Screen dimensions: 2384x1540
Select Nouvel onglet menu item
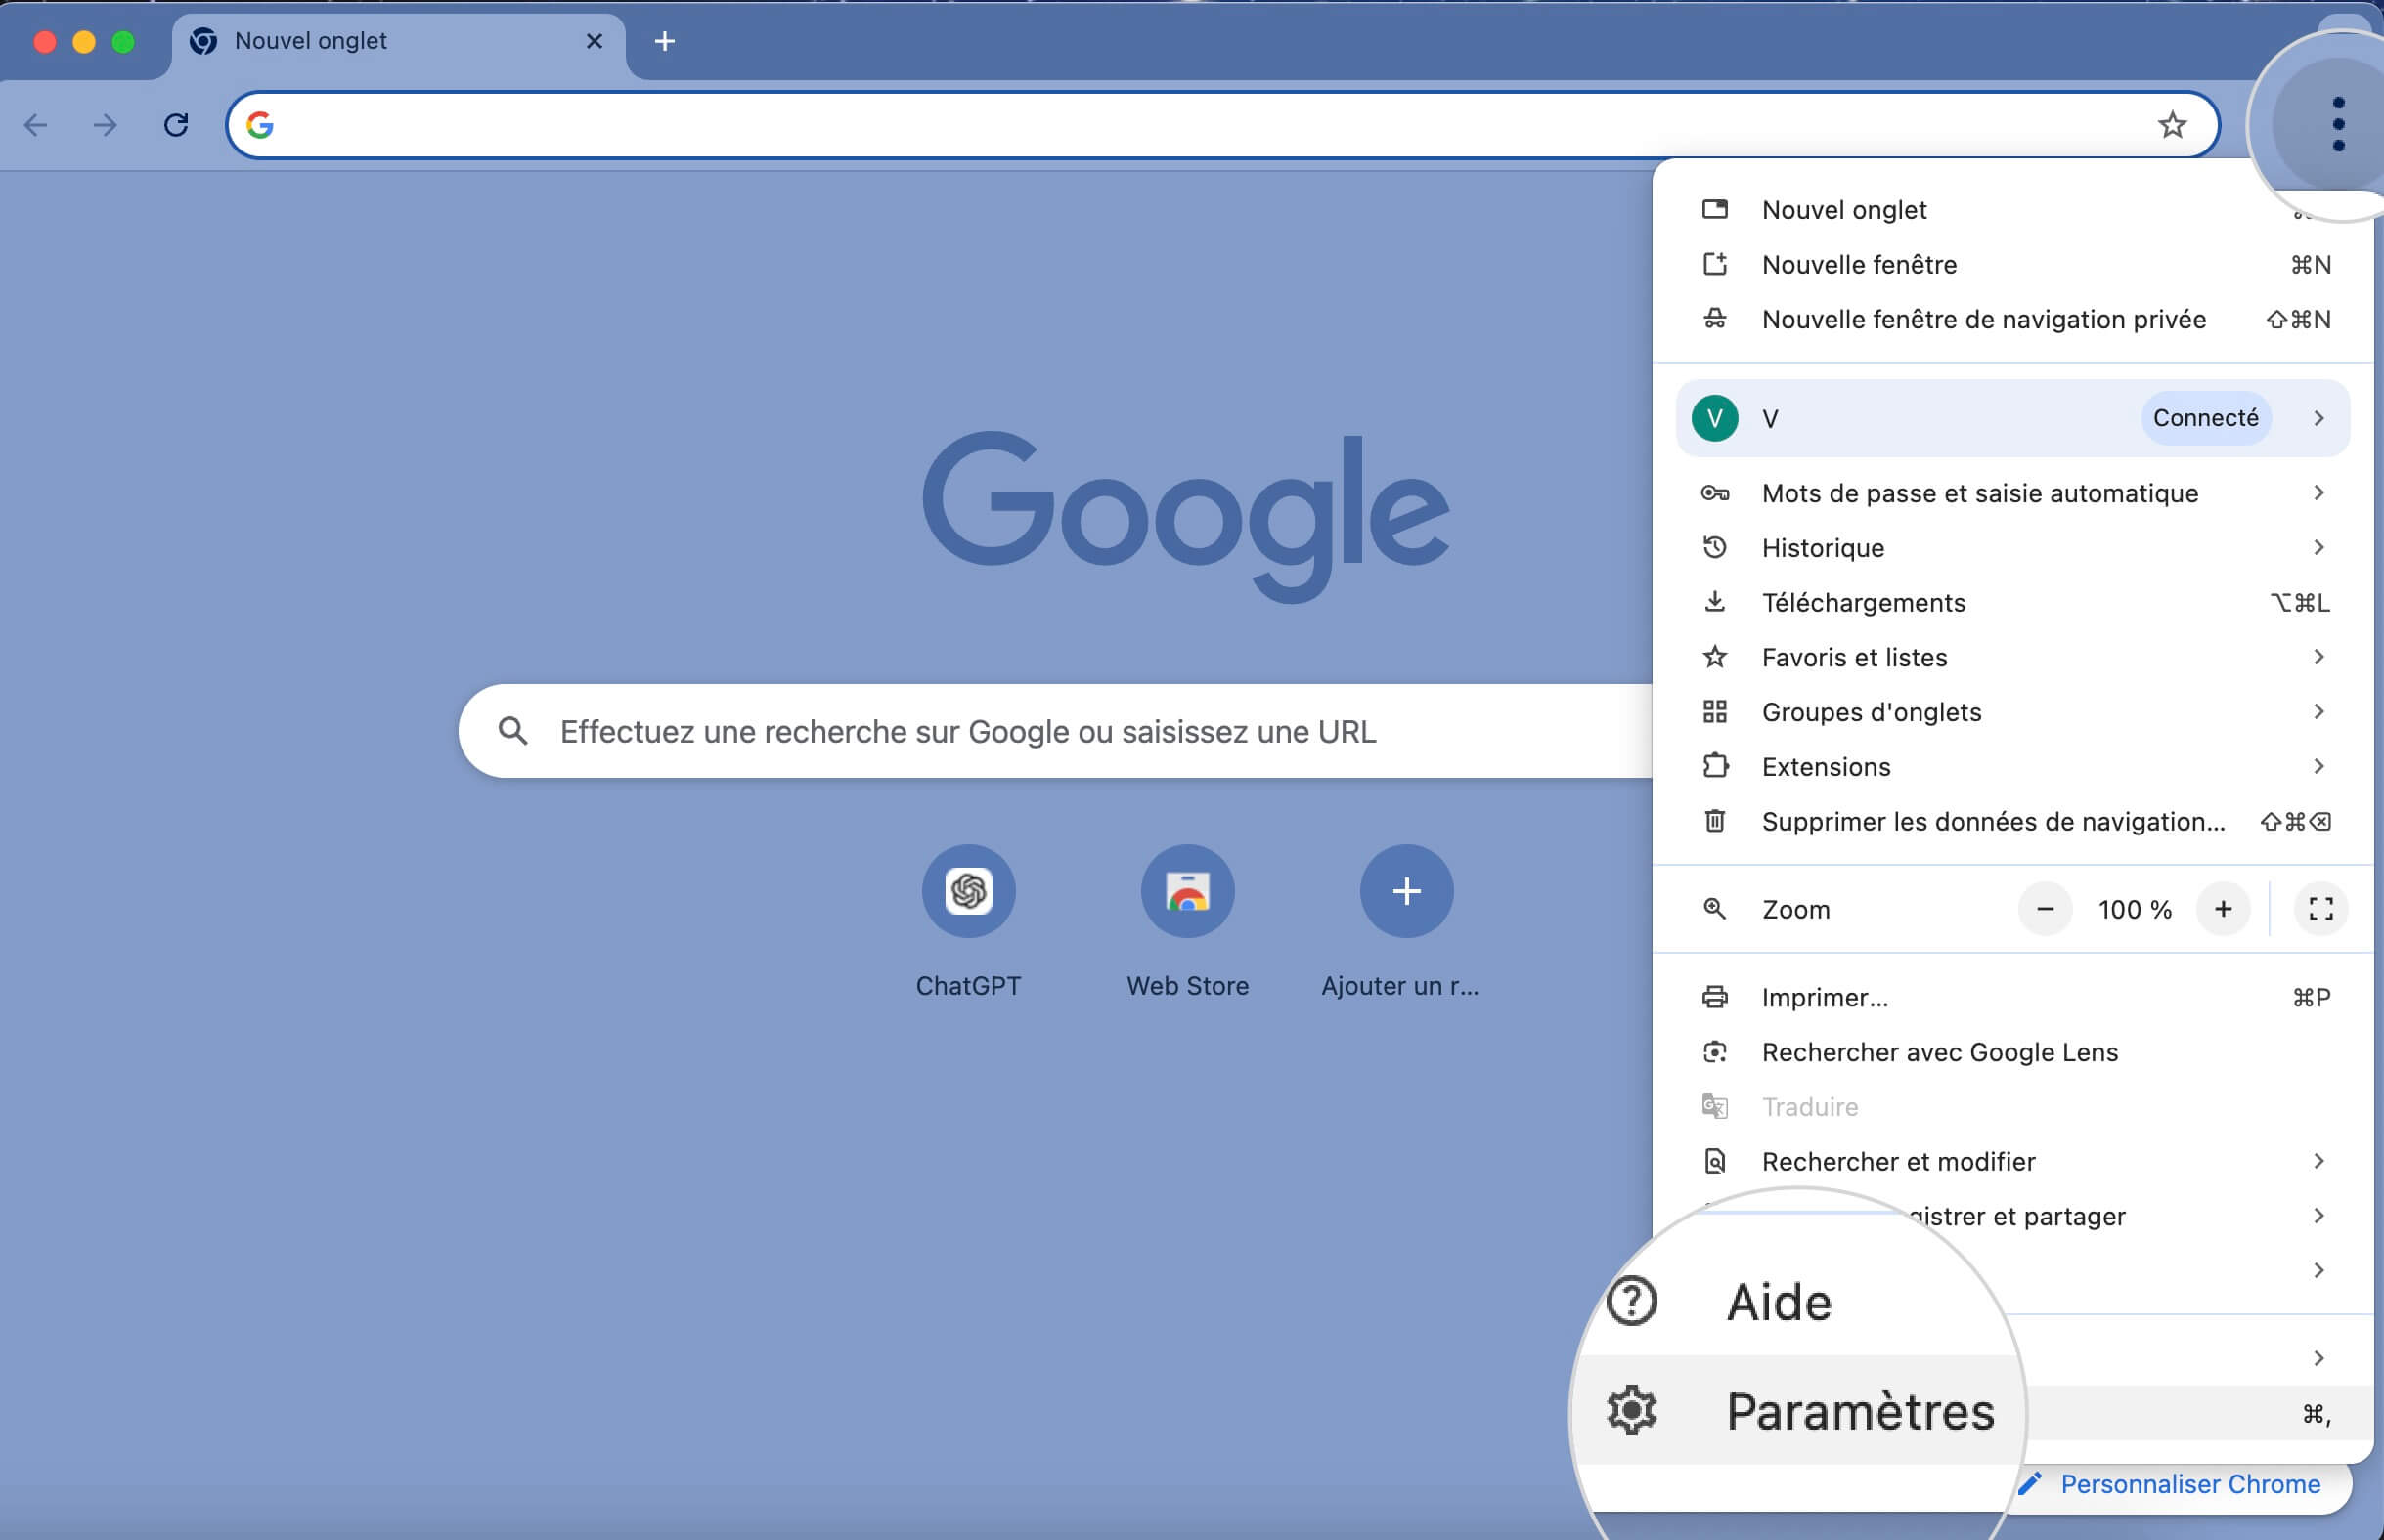2012,210
